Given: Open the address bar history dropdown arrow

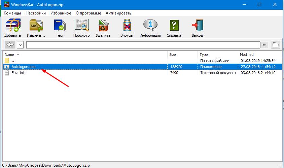Looking at the screenshot, I should click(x=264, y=45).
